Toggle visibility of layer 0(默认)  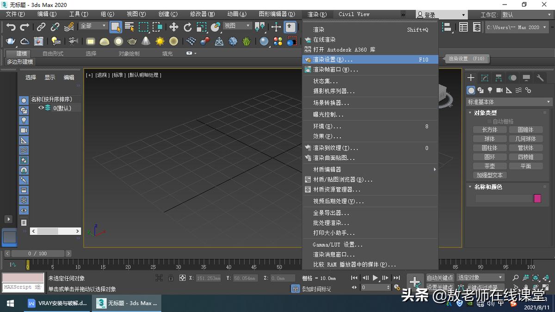coord(41,108)
